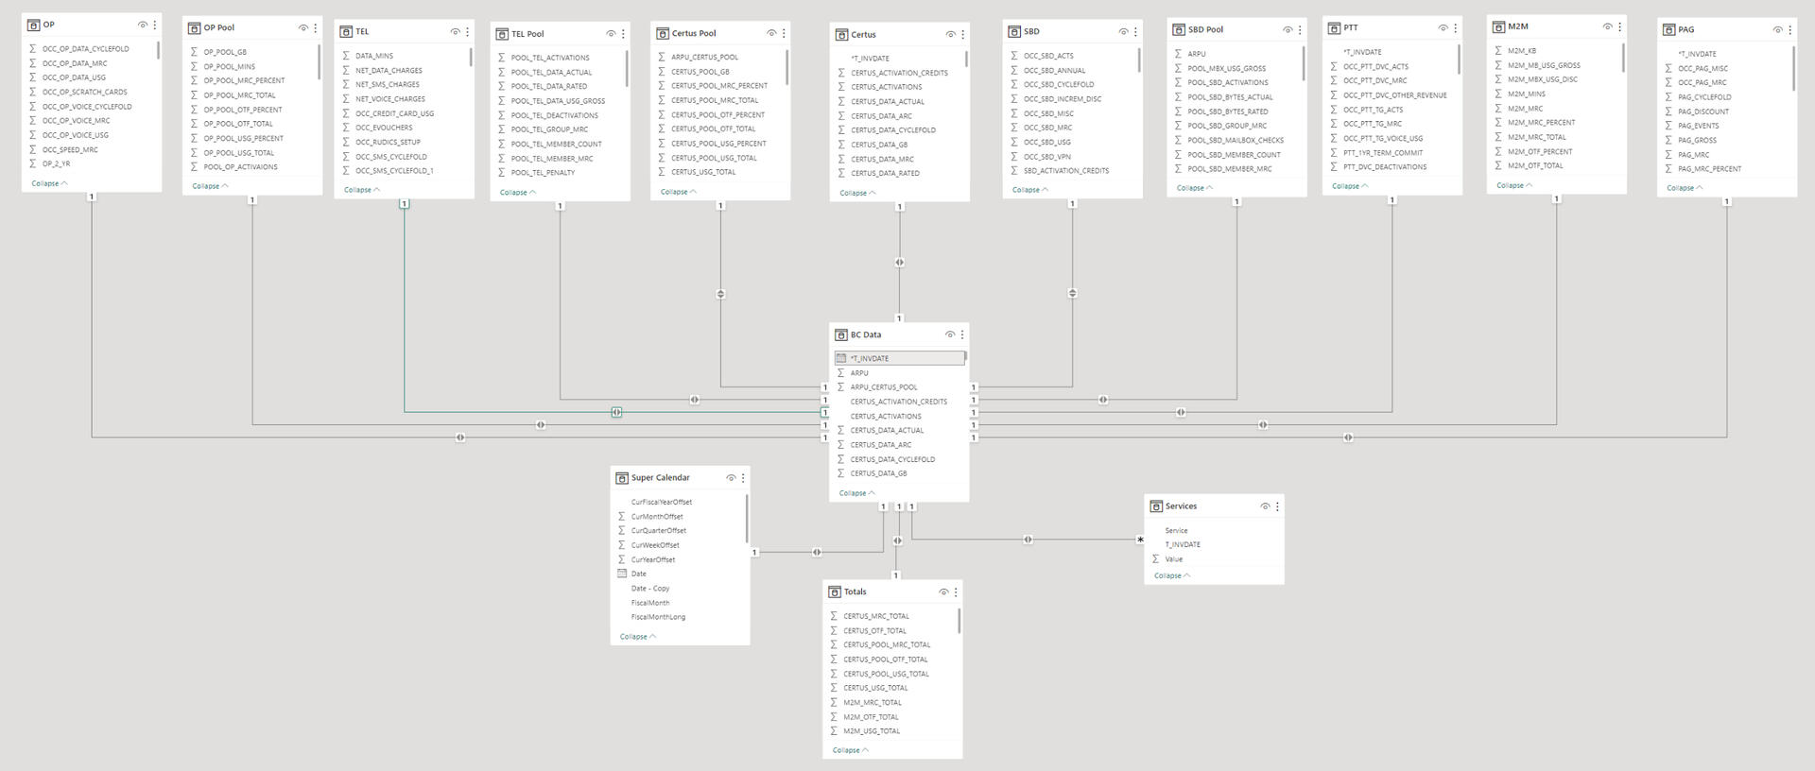Open more options on the M2M table
Image resolution: width=1815 pixels, height=771 pixels.
1619,27
